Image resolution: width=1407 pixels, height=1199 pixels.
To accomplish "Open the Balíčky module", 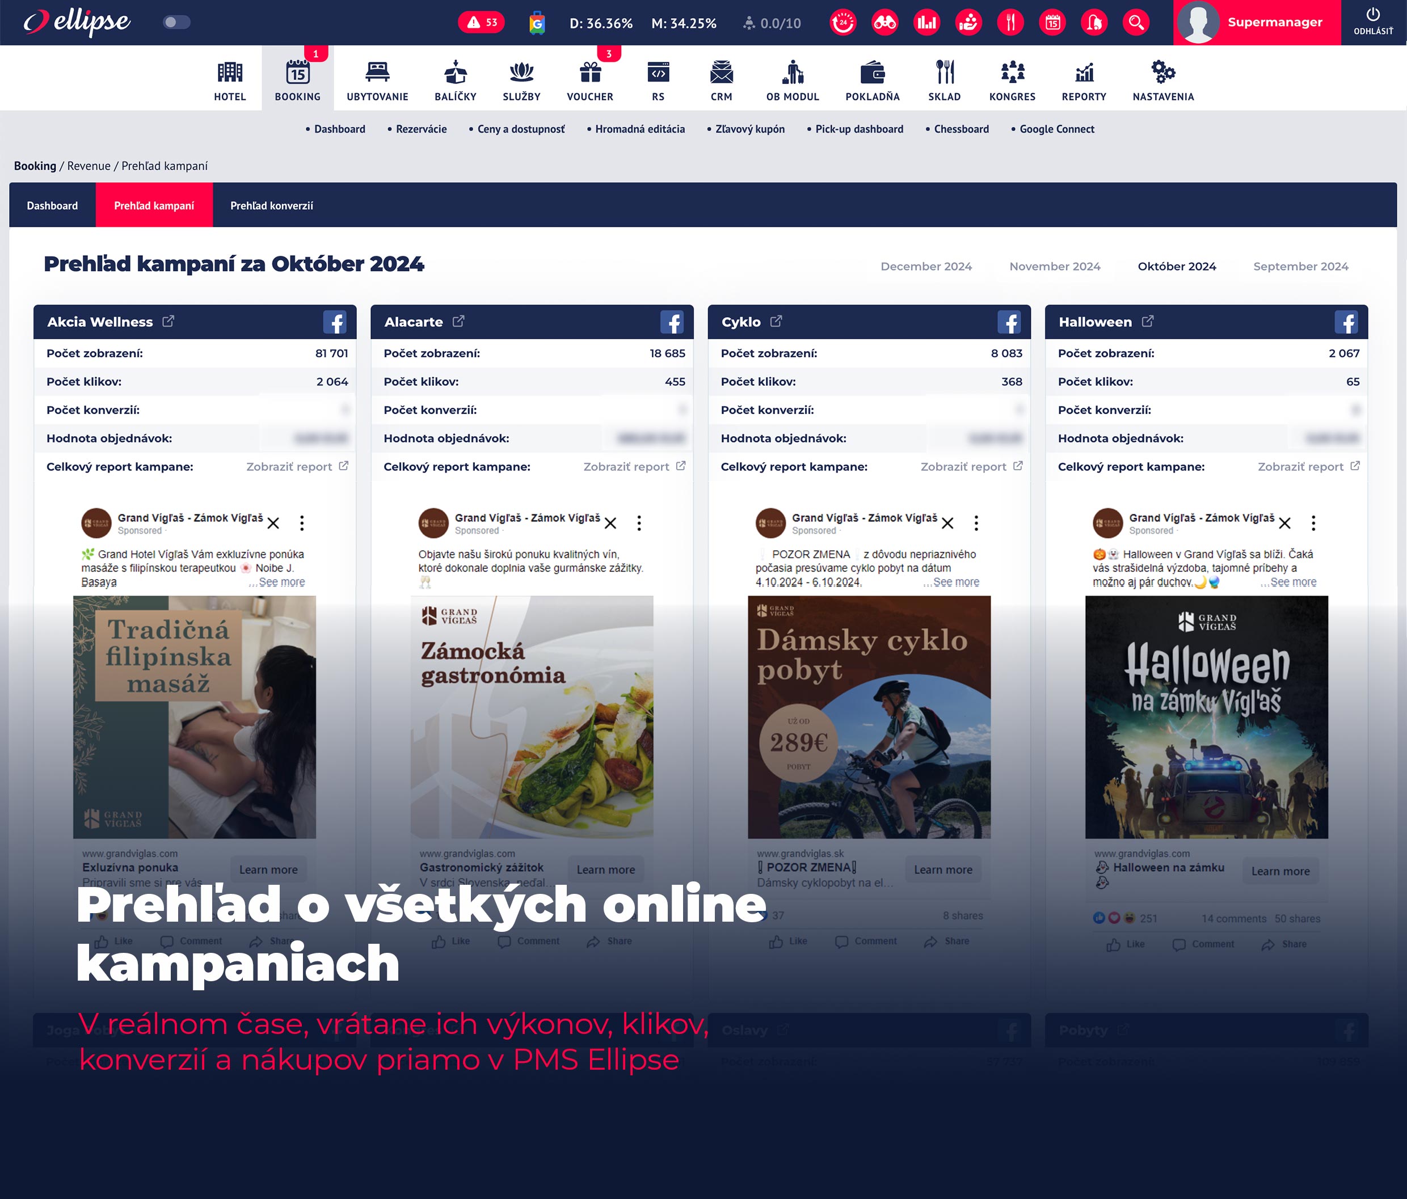I will pos(456,80).
